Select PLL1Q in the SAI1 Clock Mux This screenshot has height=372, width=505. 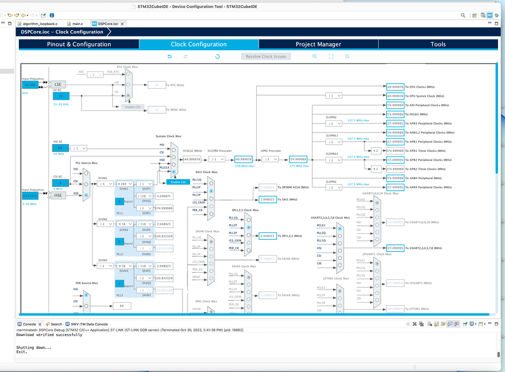point(211,183)
